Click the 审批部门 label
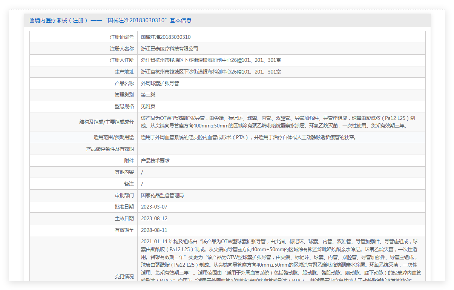This screenshot has height=290, width=454. point(124,196)
